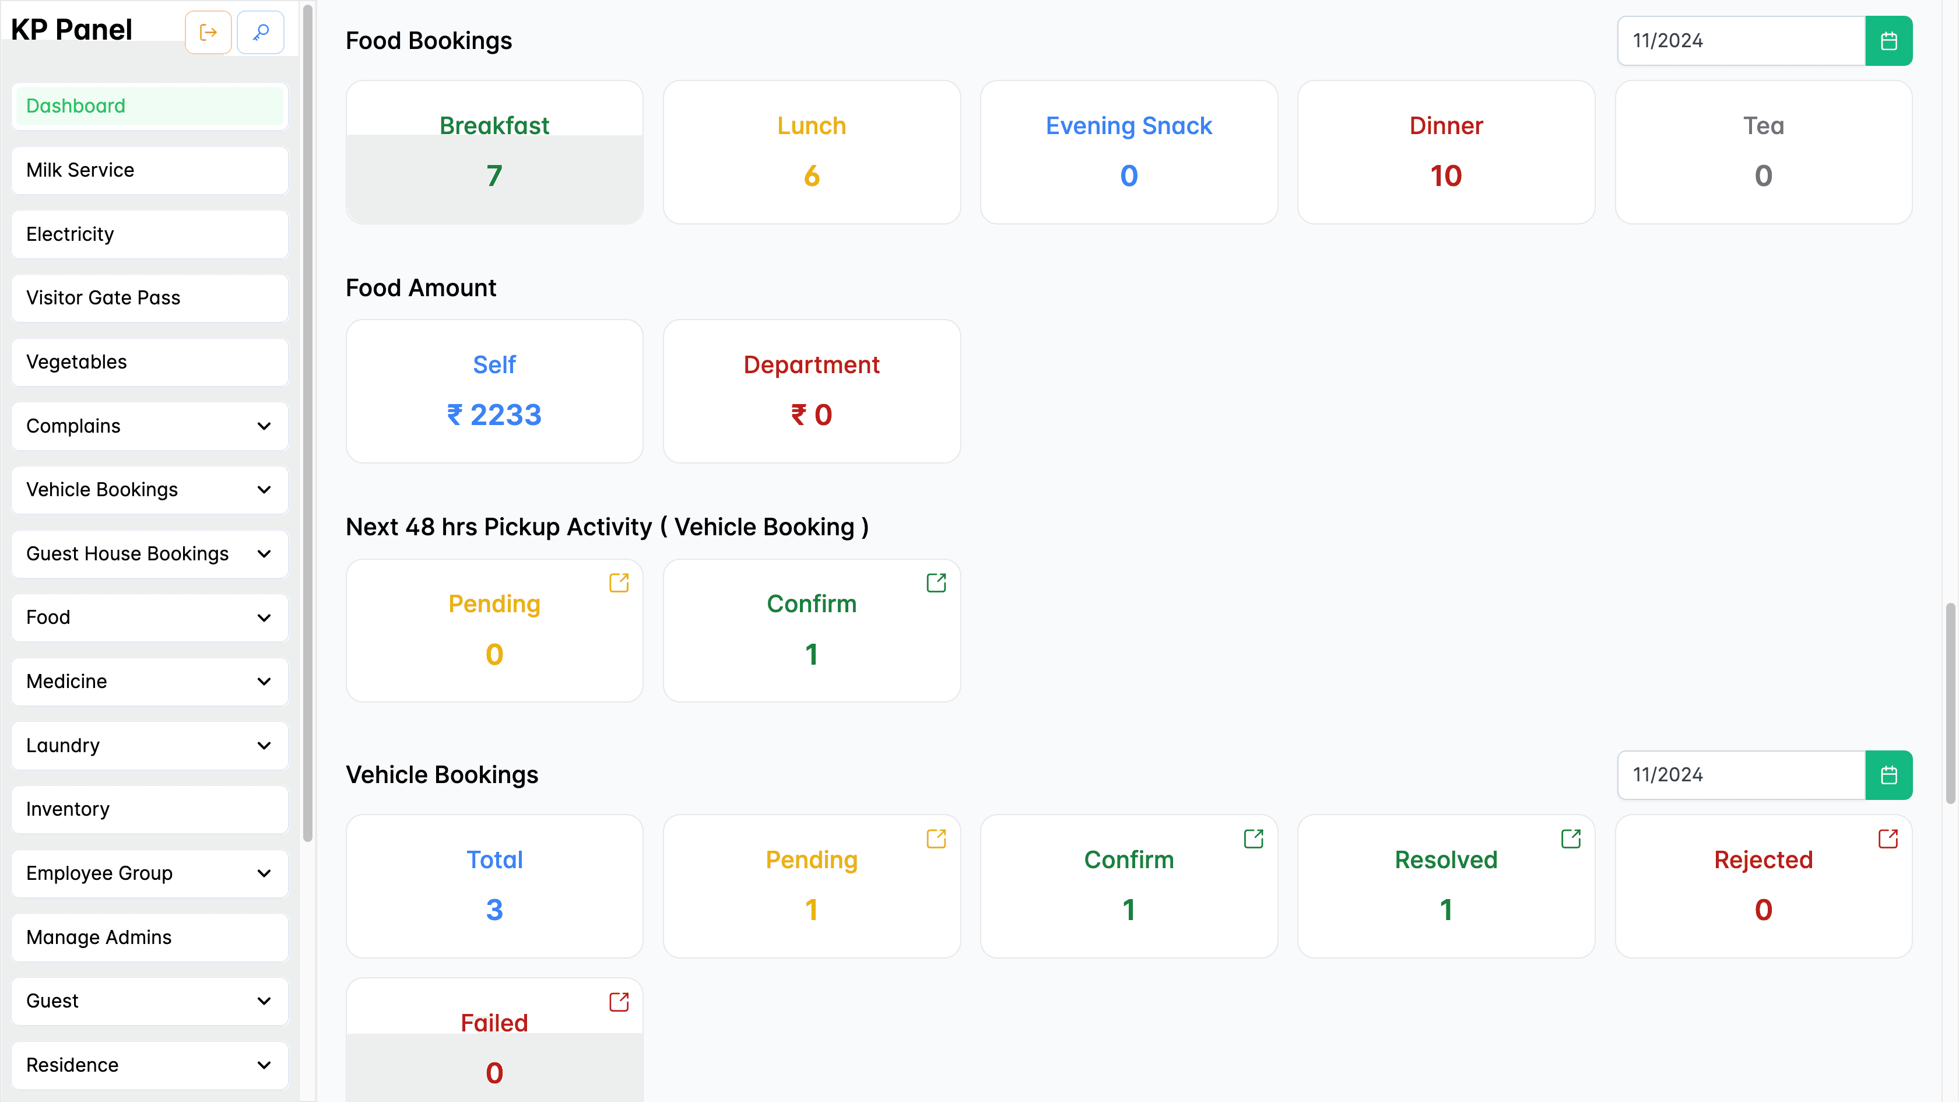
Task: Click the Food Bookings month input field
Action: [1741, 40]
